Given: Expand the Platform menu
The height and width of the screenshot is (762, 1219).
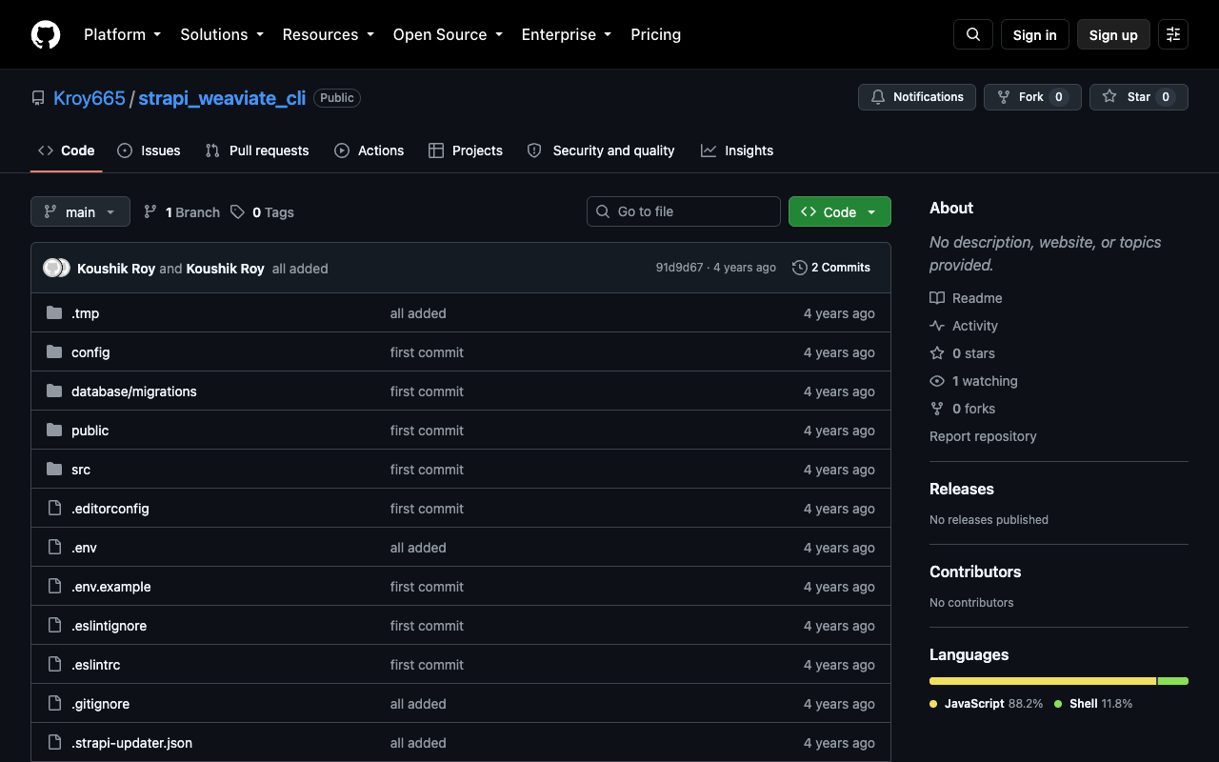Looking at the screenshot, I should 122,34.
